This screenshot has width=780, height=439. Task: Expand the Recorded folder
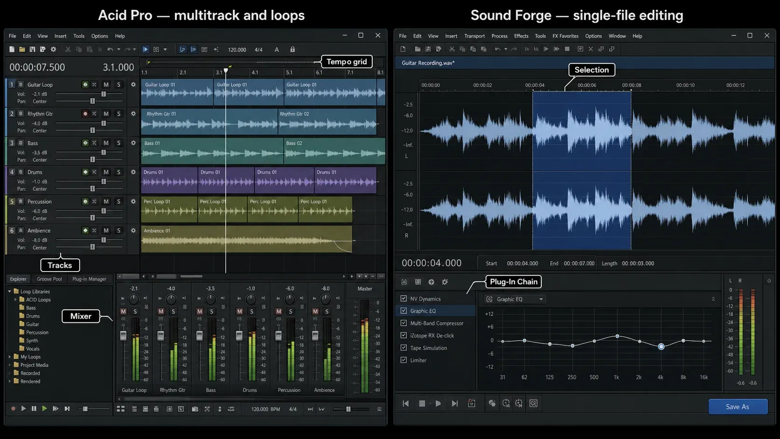9,373
